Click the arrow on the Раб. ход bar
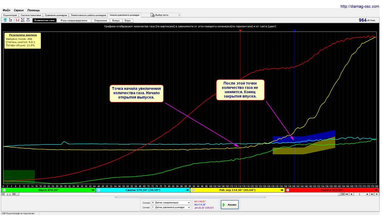This screenshot has height=216, width=382. (x=282, y=190)
